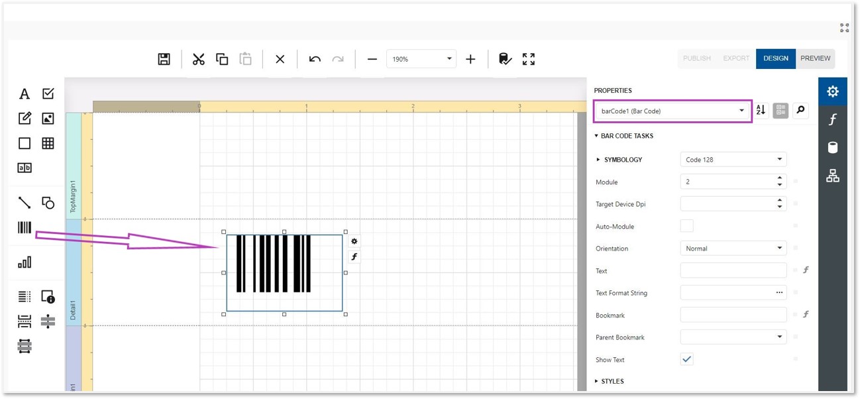This screenshot has width=860, height=399.
Task: Select the Check Box tool in toolbox
Action: [48, 94]
